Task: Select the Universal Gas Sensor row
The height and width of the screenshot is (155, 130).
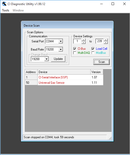Action: [x=64, y=82]
